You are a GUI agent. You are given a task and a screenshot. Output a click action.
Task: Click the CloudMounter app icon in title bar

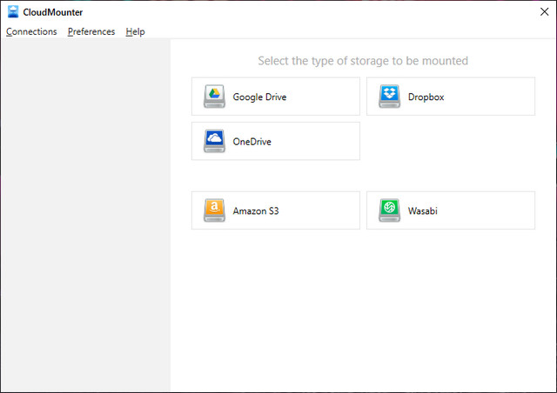coord(12,12)
